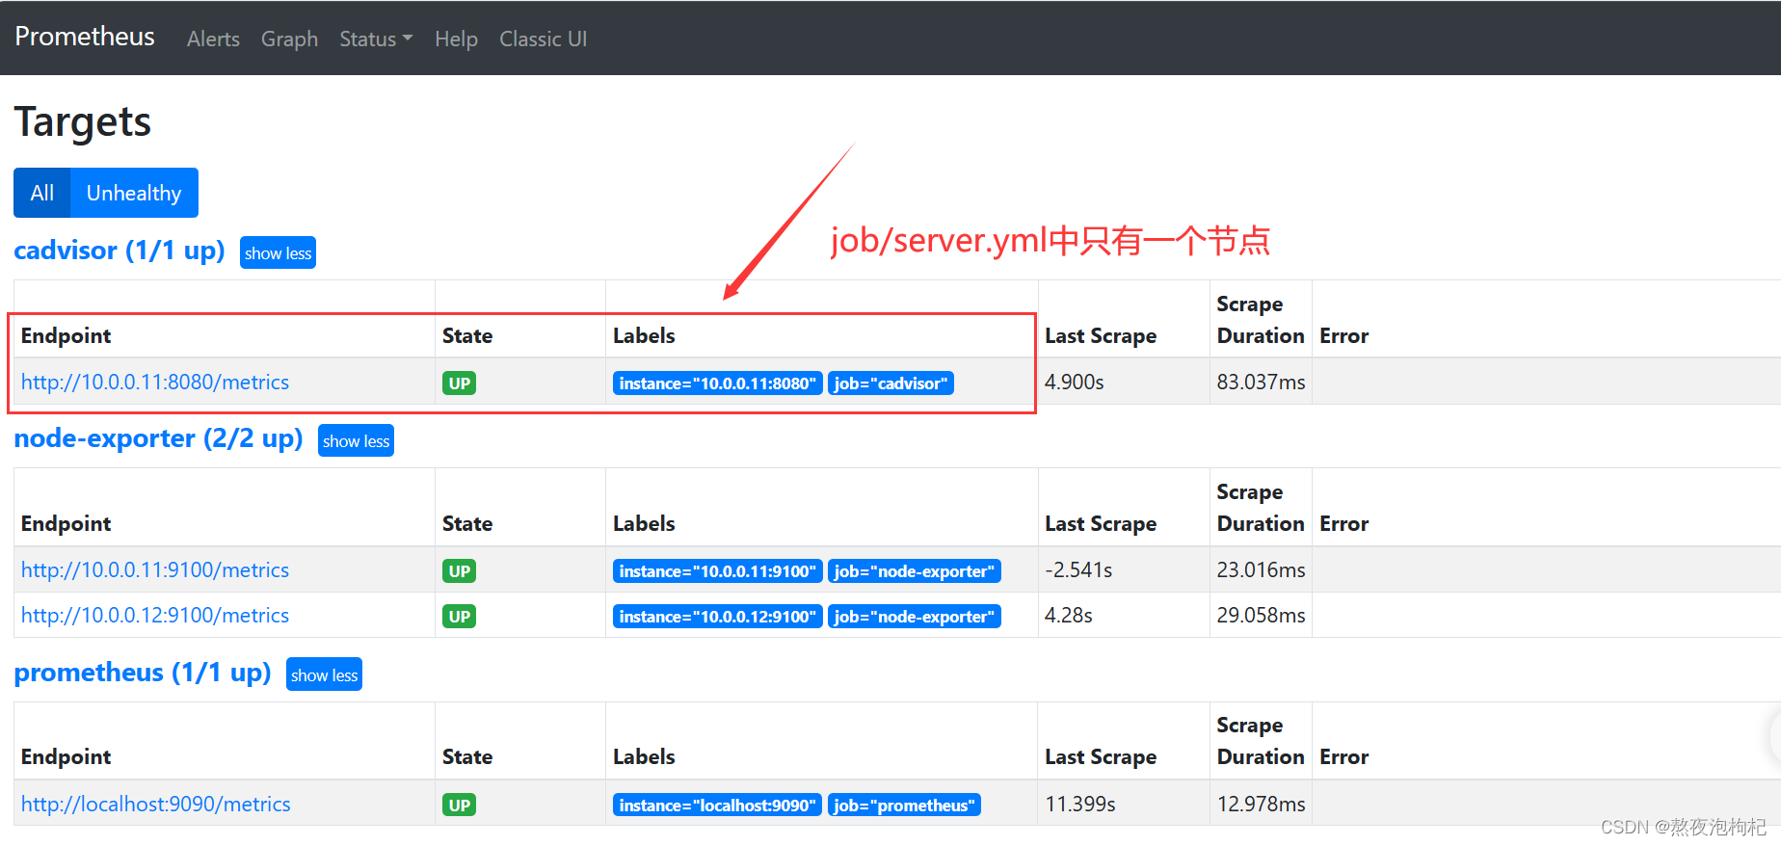The height and width of the screenshot is (846, 1781).
Task: Click State header in node-exporter table
Action: (467, 523)
